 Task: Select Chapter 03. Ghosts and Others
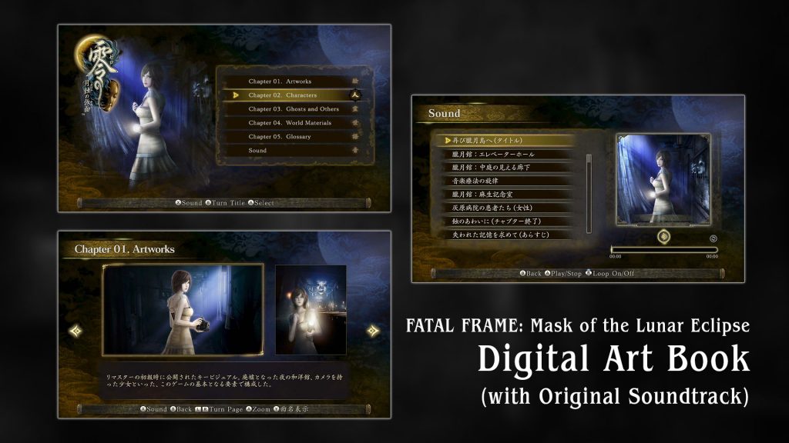point(293,109)
